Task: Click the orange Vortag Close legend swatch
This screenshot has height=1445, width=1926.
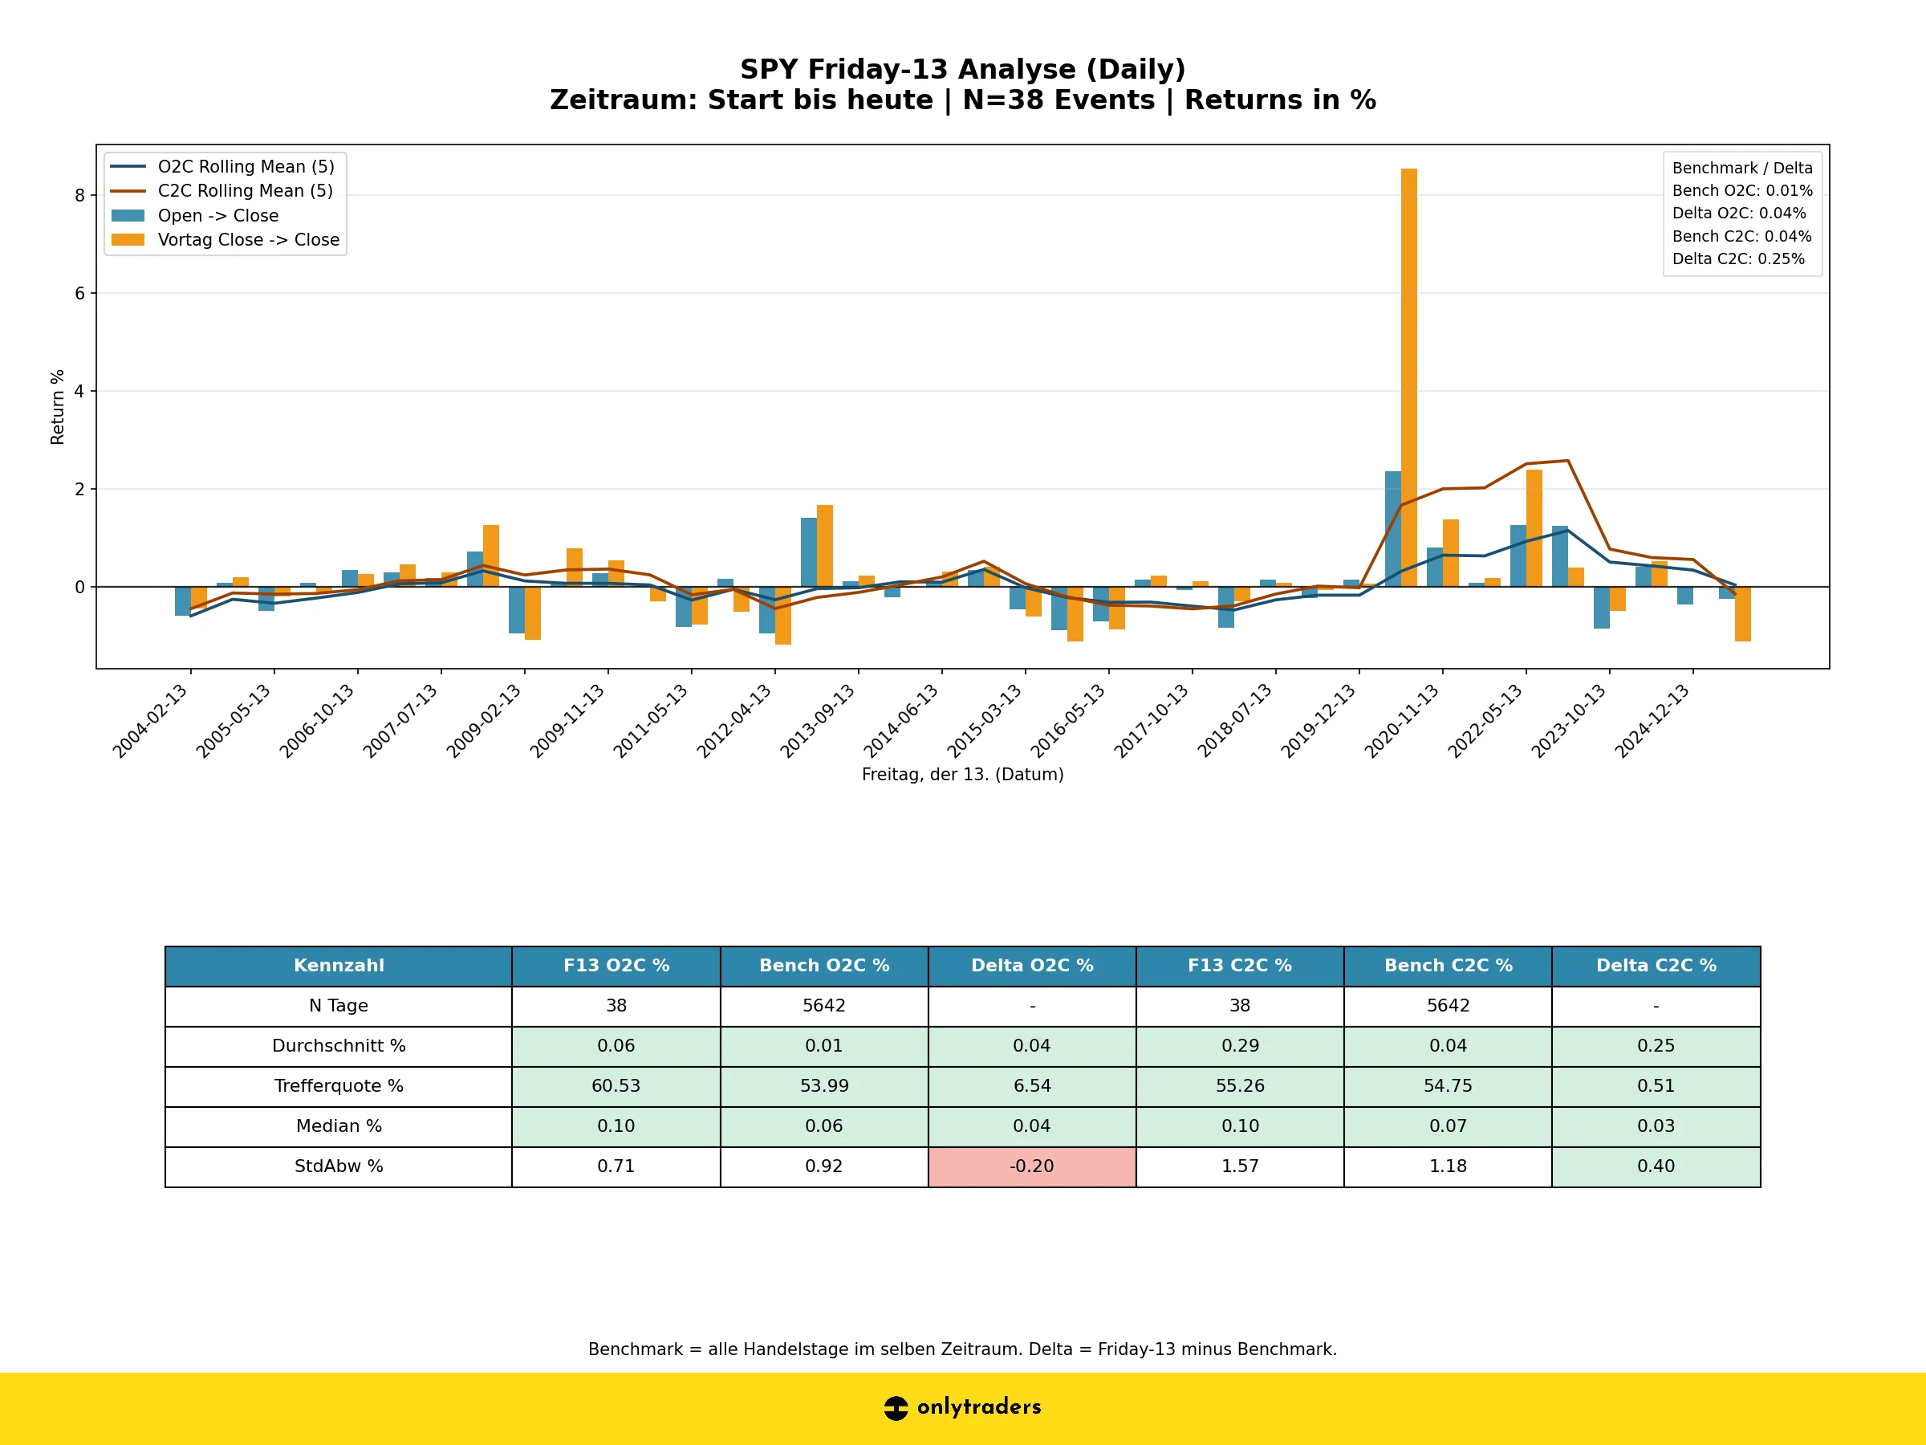Action: click(128, 239)
